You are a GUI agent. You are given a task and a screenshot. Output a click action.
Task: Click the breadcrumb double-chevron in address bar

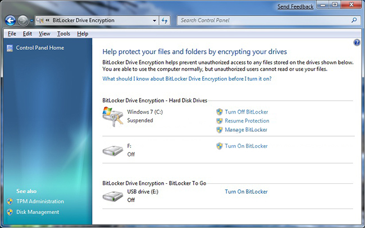pyautogui.click(x=48, y=20)
